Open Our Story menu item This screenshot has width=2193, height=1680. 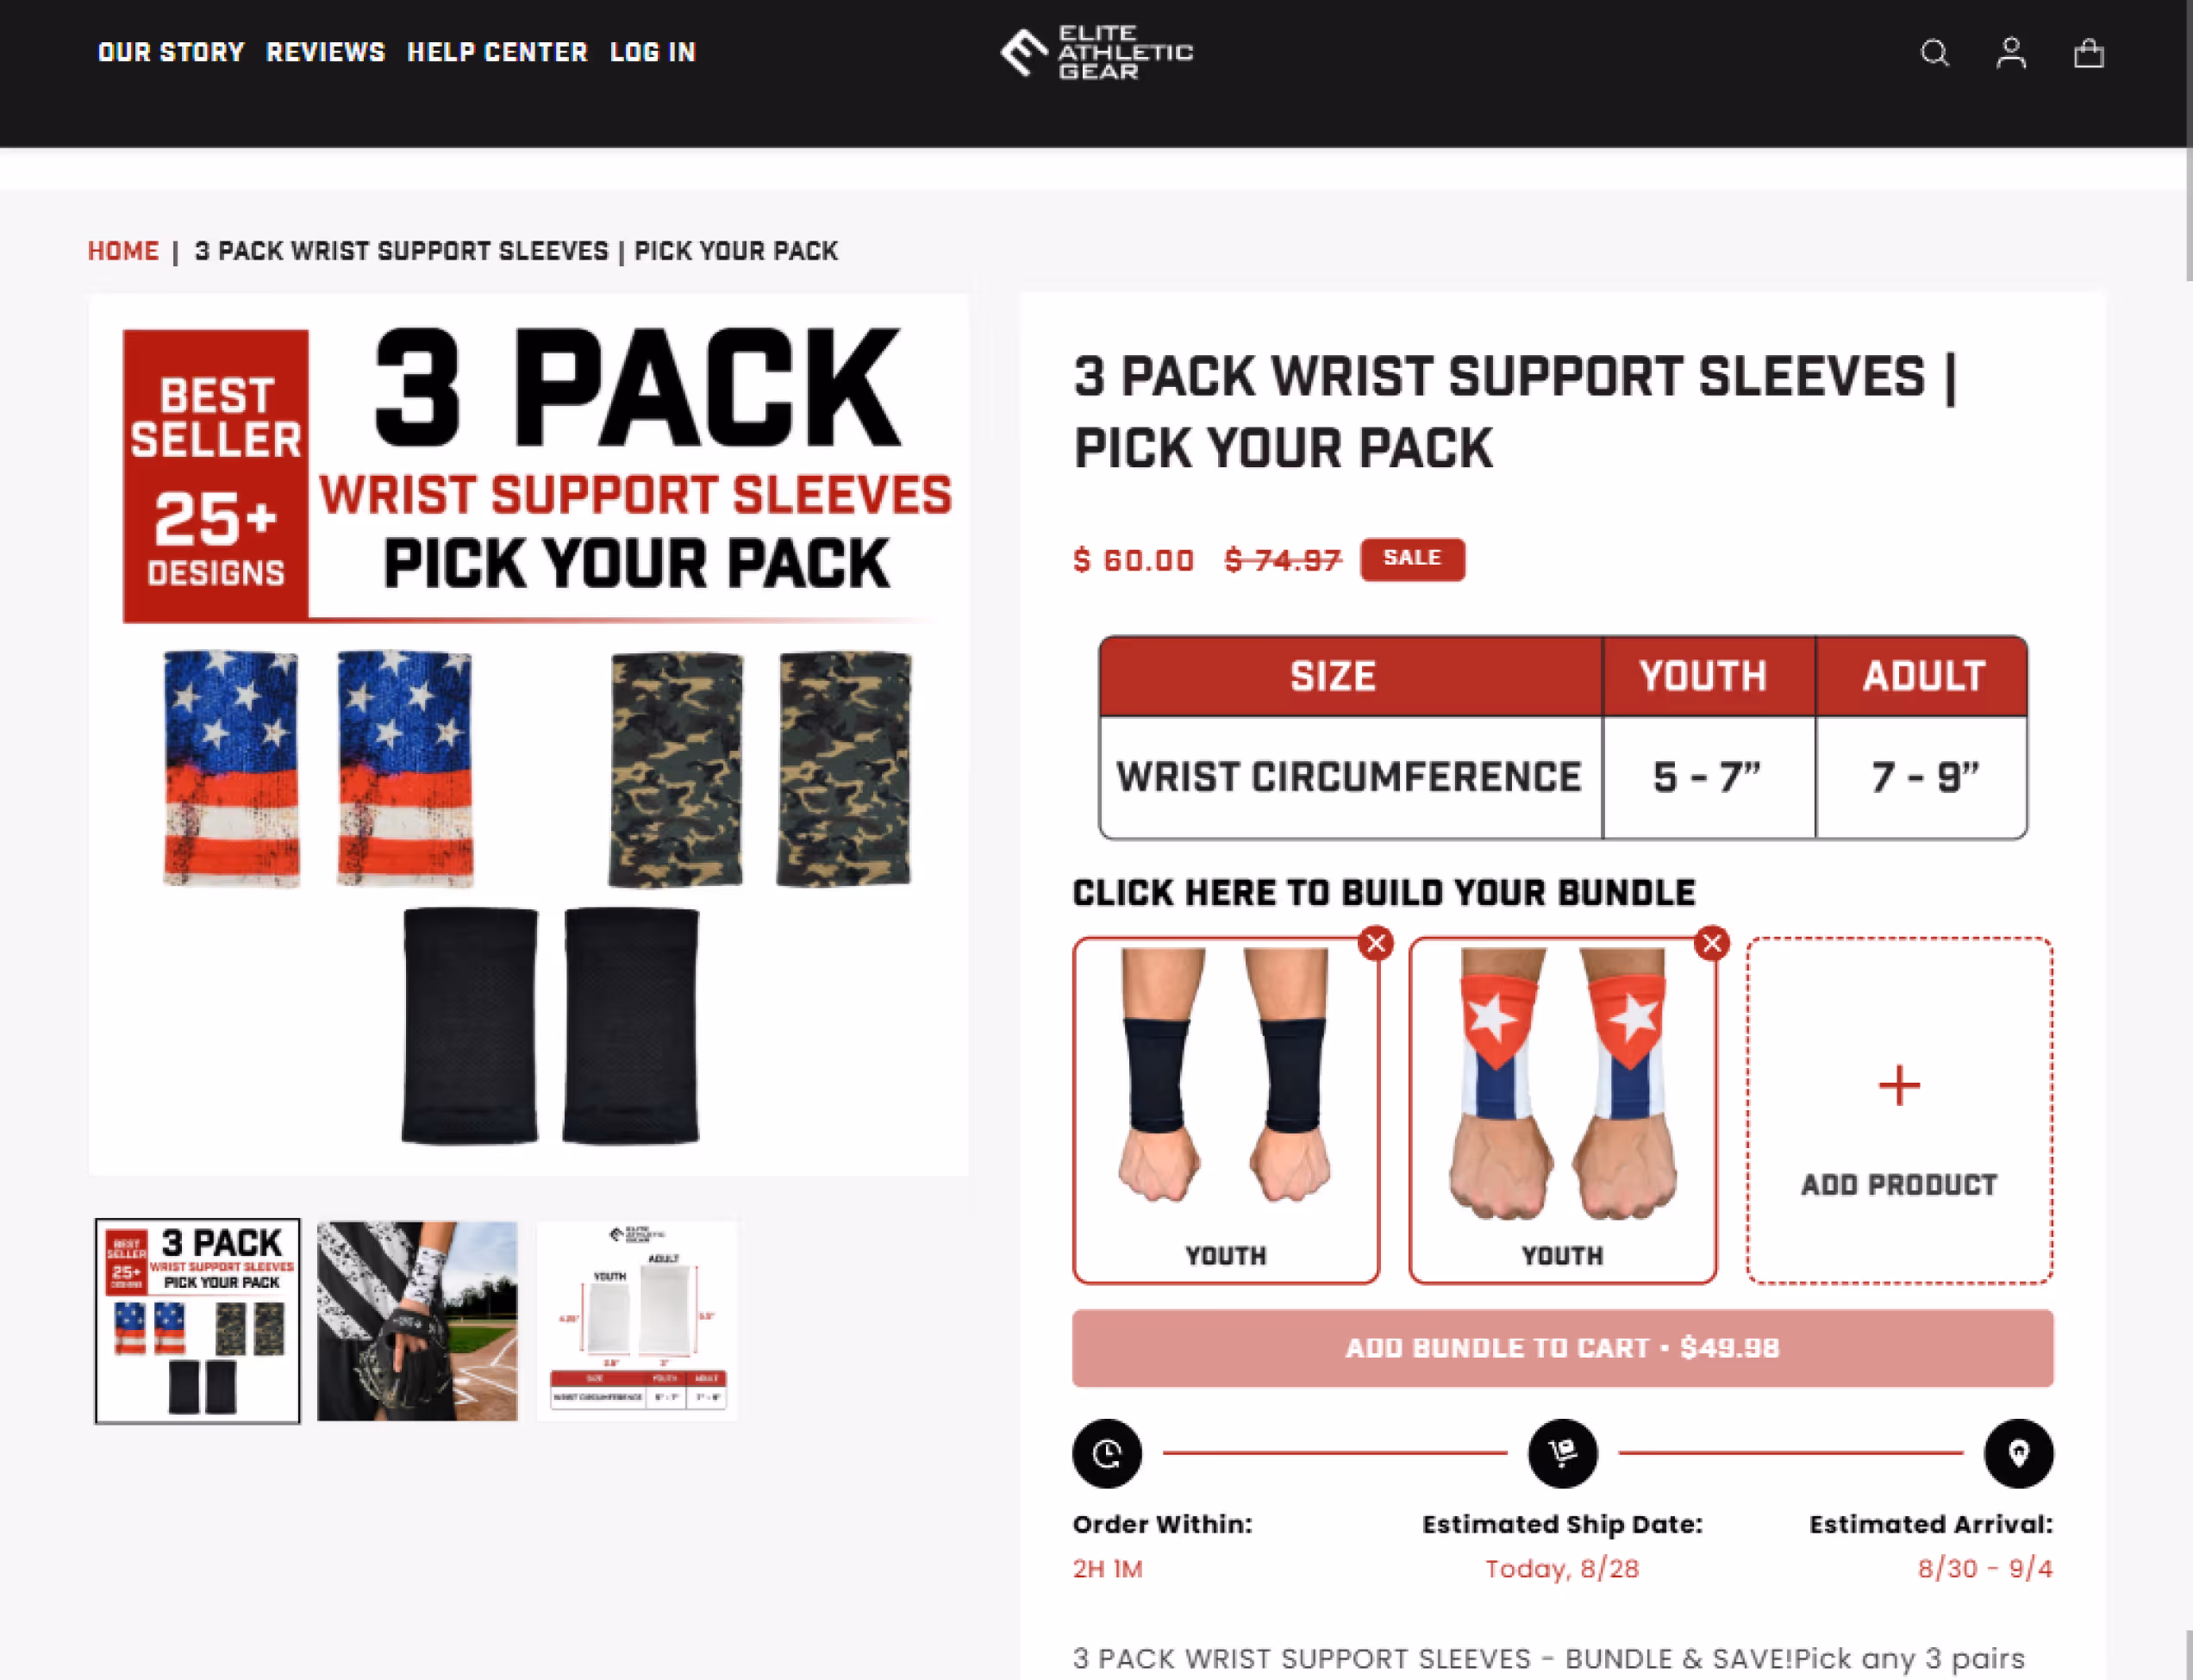coord(171,52)
